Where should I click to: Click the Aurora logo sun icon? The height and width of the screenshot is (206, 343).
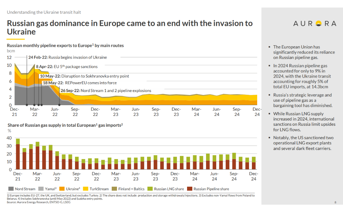317,24
